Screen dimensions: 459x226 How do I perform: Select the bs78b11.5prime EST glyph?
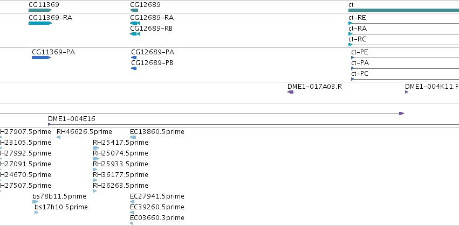pos(36,202)
